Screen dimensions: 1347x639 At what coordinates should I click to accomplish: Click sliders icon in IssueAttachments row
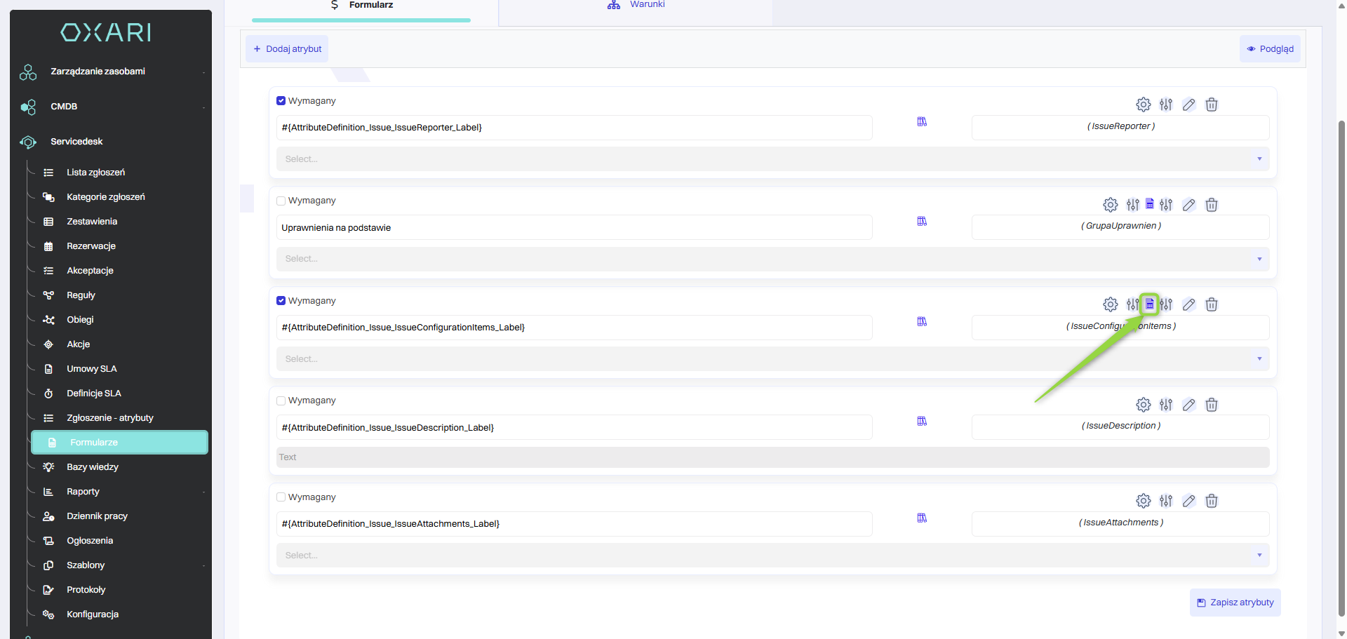1165,501
